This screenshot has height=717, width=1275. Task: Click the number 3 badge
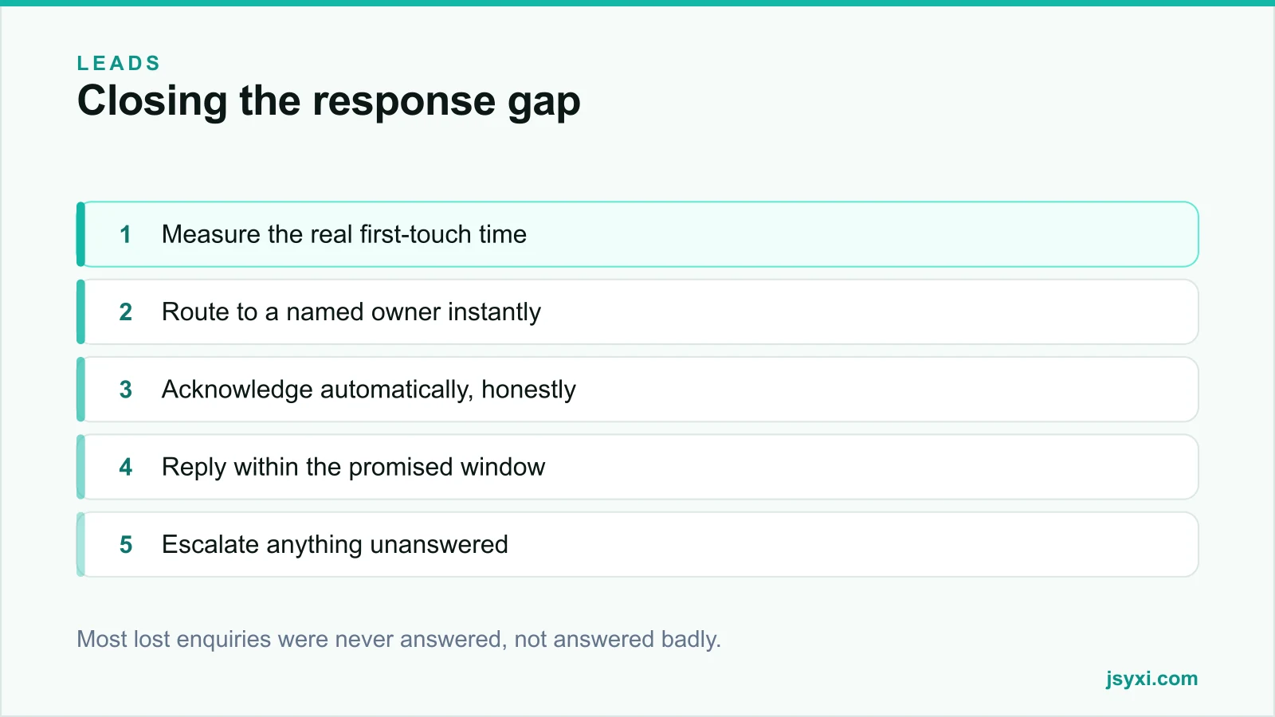(125, 389)
